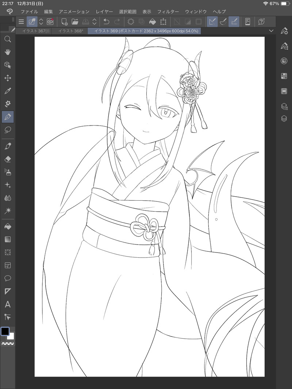Click the Undo arrow in command bar

point(106,22)
